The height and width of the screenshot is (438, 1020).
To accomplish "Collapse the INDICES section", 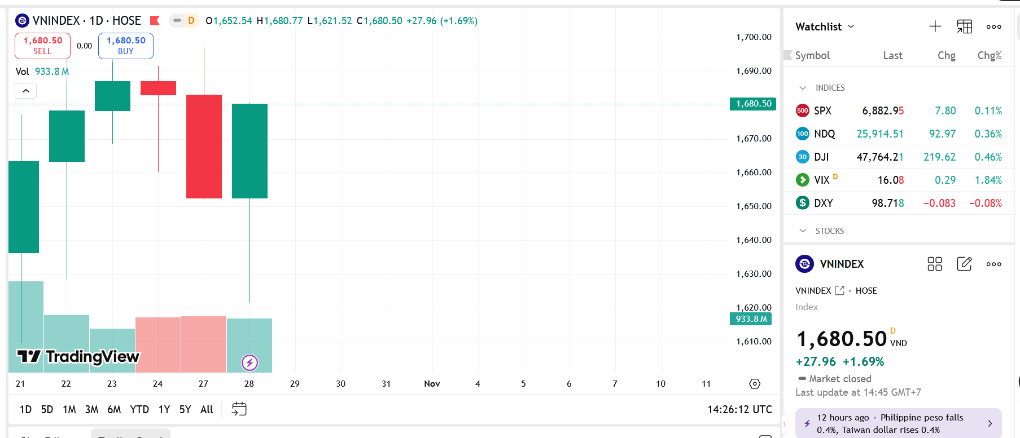I will pyautogui.click(x=803, y=88).
